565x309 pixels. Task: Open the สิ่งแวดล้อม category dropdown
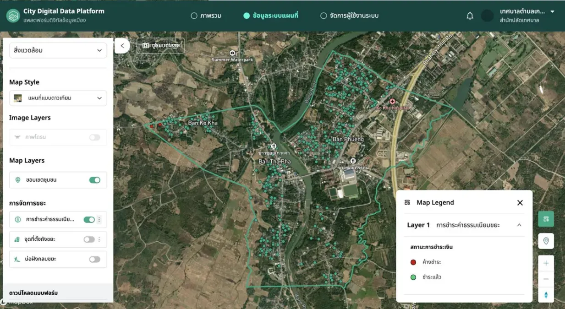coord(58,50)
